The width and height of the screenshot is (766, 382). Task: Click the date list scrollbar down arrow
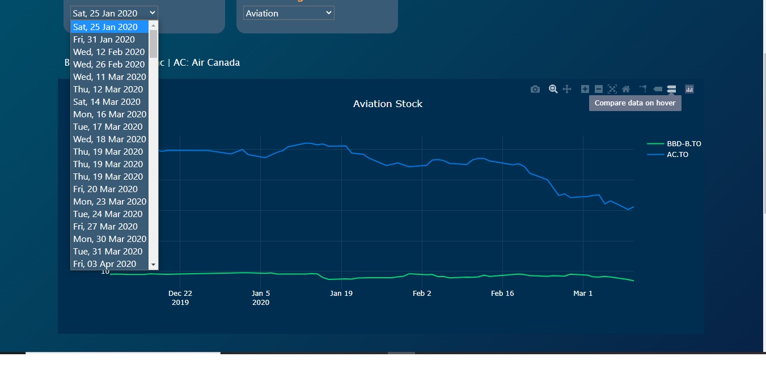tap(153, 265)
